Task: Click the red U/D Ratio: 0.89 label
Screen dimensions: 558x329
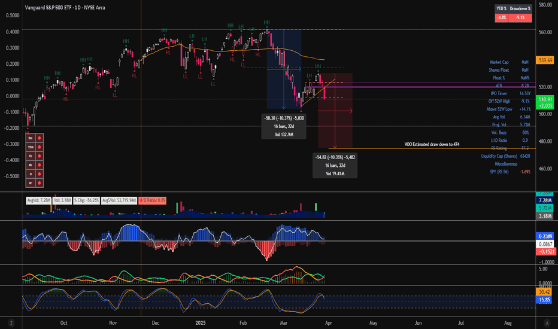Action: click(152, 200)
